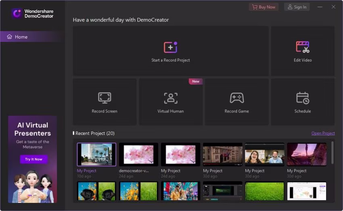The height and width of the screenshot is (211, 343).
Task: Open the white presentation slide thumbnail
Action: tap(306, 191)
